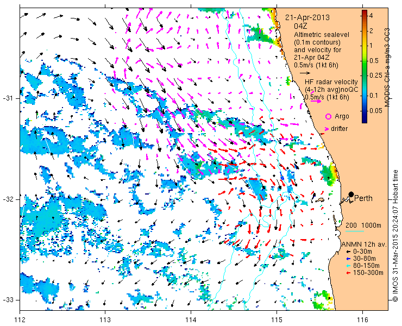
Task: Click the '(0.1m contours)' text
Action: coord(317,42)
